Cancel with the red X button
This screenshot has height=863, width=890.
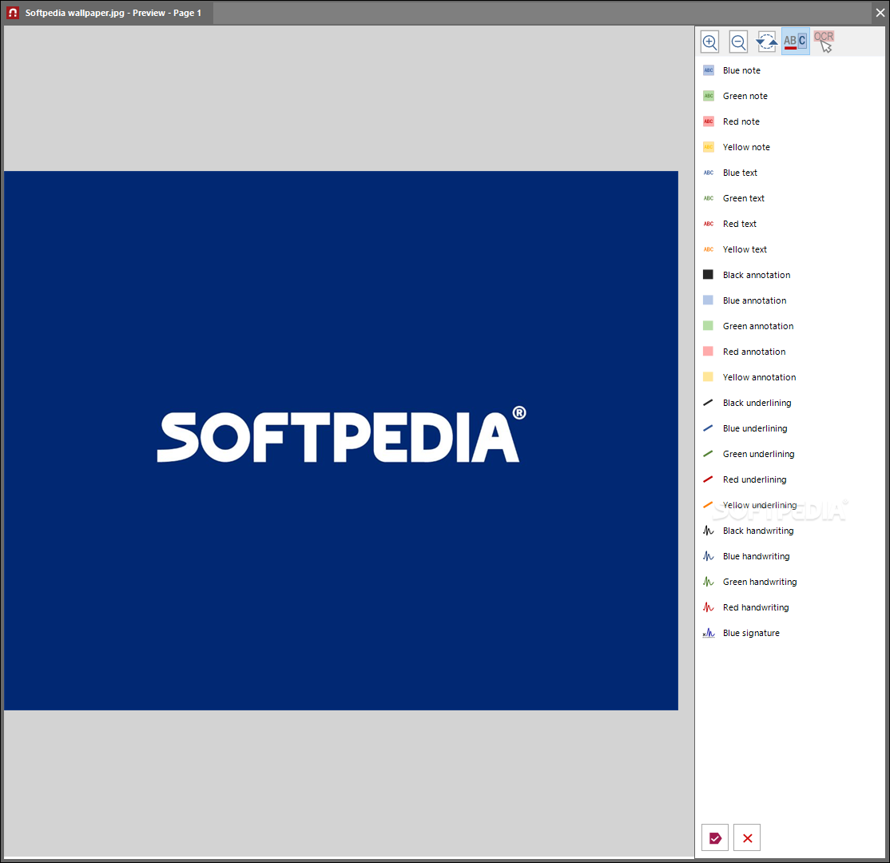pos(747,837)
